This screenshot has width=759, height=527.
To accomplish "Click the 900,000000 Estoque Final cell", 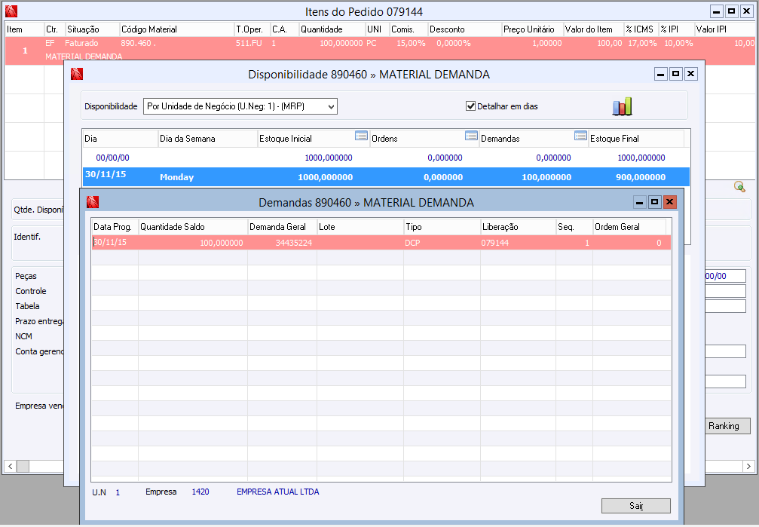I will coord(641,177).
